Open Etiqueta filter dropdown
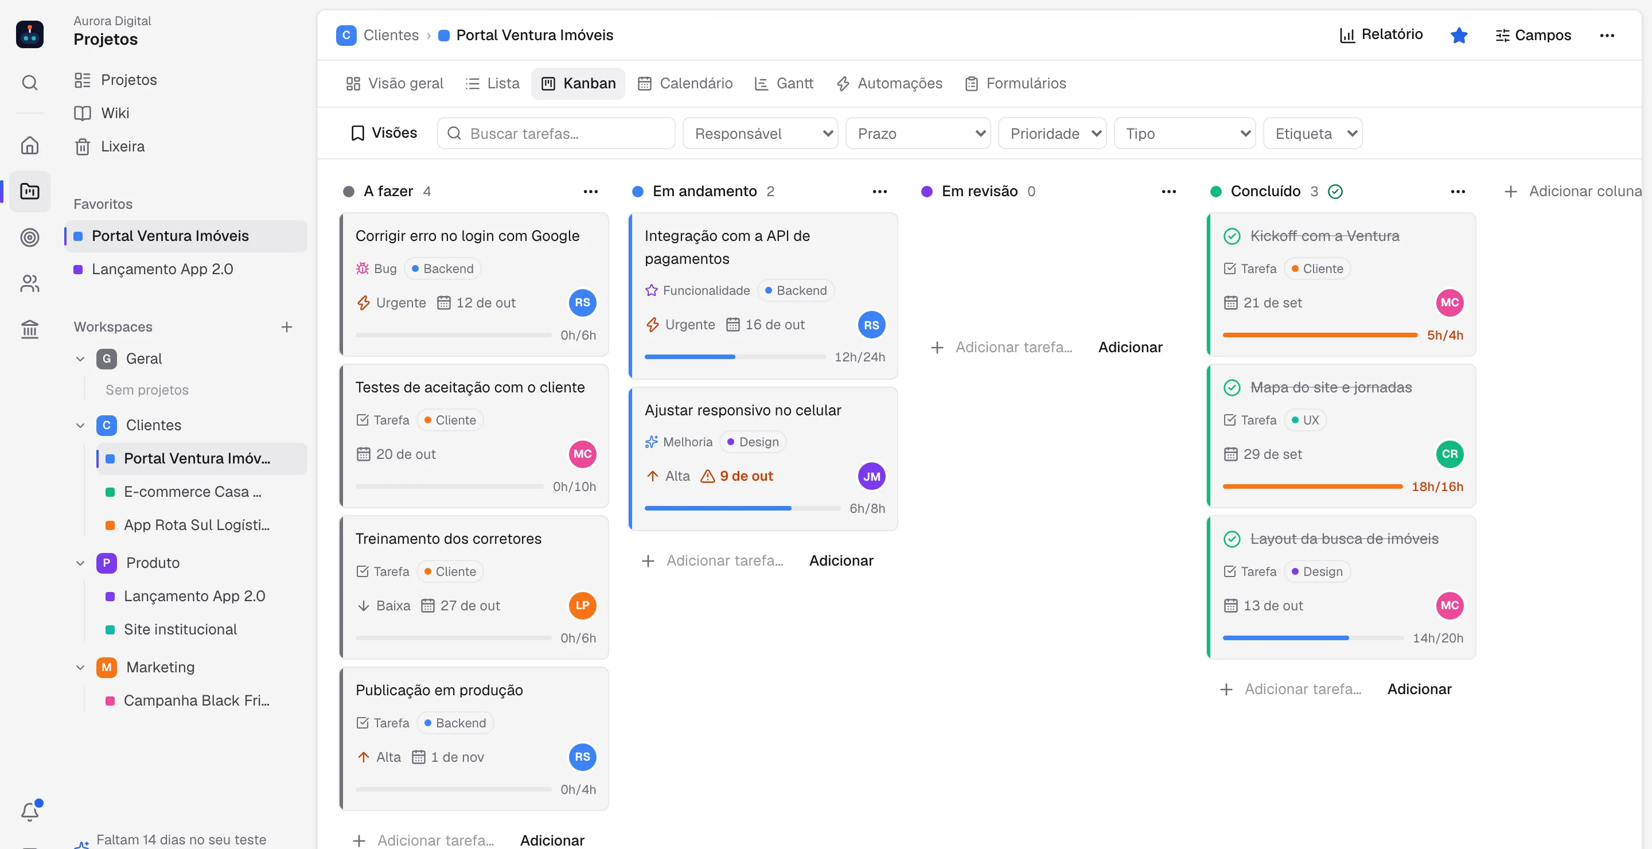This screenshot has width=1652, height=849. coord(1313,134)
